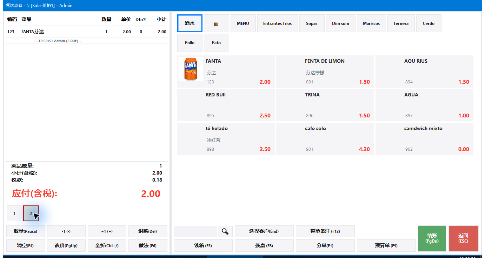This screenshot has width=485, height=258.
Task: Apply whole-order discount 全折(Ctrl+/)
Action: tap(107, 246)
